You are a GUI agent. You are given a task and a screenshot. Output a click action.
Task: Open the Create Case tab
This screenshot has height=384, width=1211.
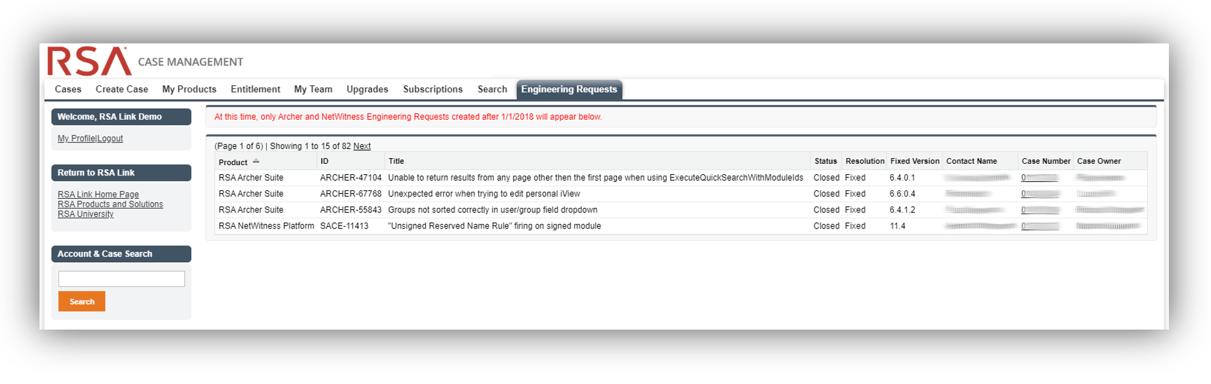click(x=122, y=89)
